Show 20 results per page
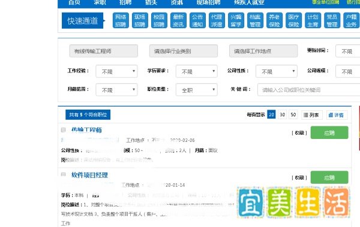This screenshot has height=227, width=360. (x=271, y=114)
